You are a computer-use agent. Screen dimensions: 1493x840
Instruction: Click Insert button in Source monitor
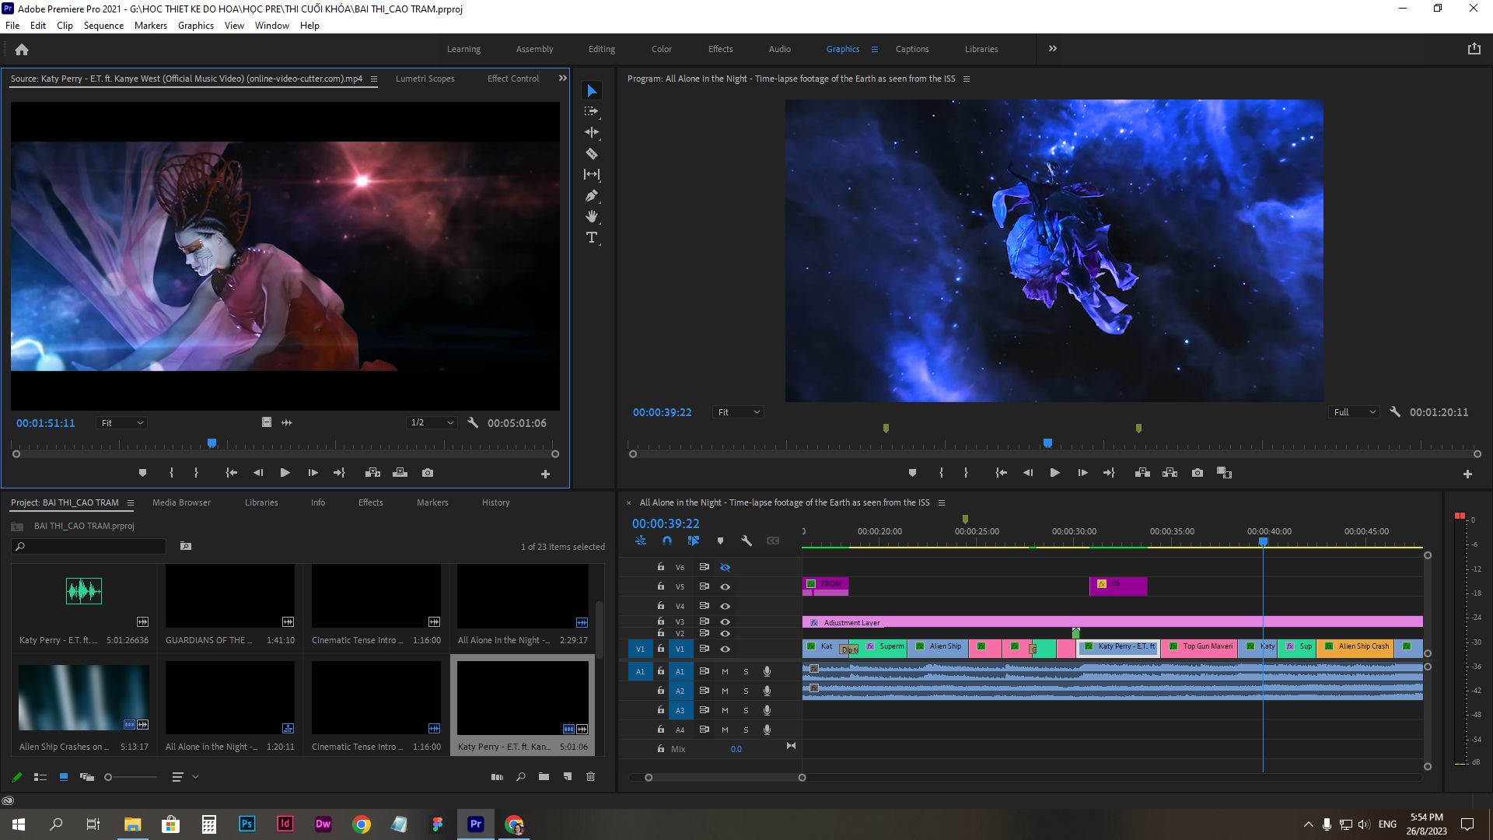tap(373, 473)
